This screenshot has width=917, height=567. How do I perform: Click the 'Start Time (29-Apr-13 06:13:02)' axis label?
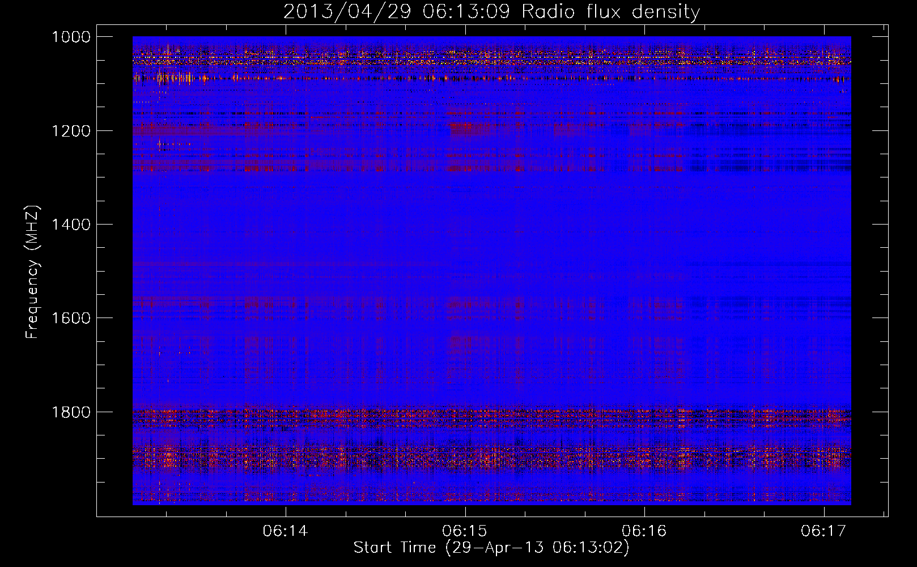pyautogui.click(x=491, y=548)
